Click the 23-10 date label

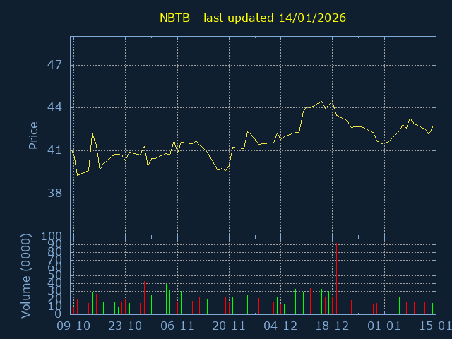coord(125,326)
